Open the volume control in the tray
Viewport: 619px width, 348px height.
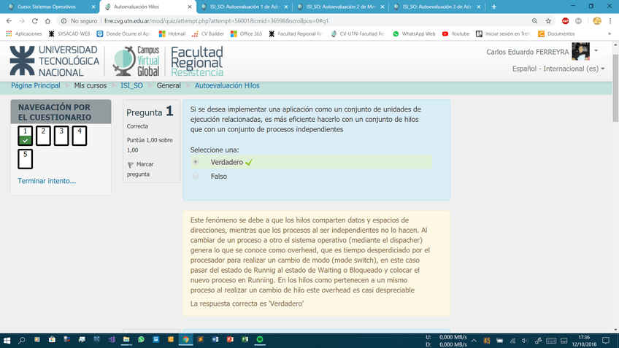tap(525, 341)
